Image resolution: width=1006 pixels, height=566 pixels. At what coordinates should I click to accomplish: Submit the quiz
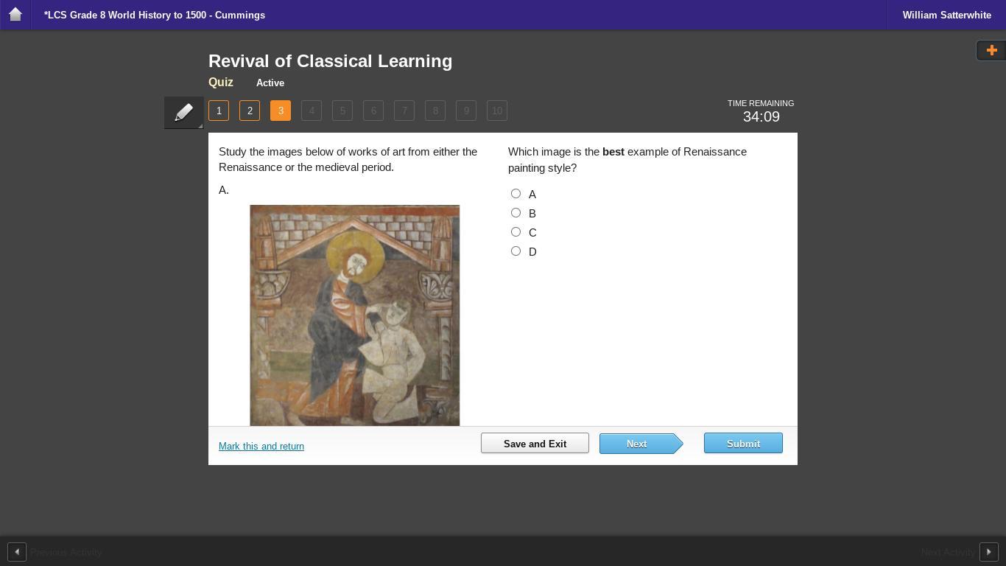743,444
